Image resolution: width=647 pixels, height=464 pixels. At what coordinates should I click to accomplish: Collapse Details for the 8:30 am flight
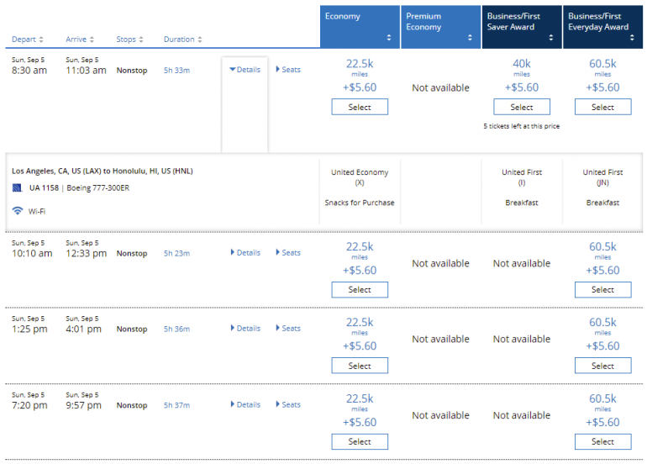click(245, 70)
